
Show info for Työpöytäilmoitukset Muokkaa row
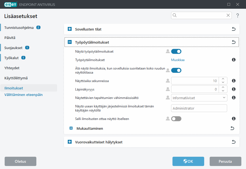click(234, 60)
